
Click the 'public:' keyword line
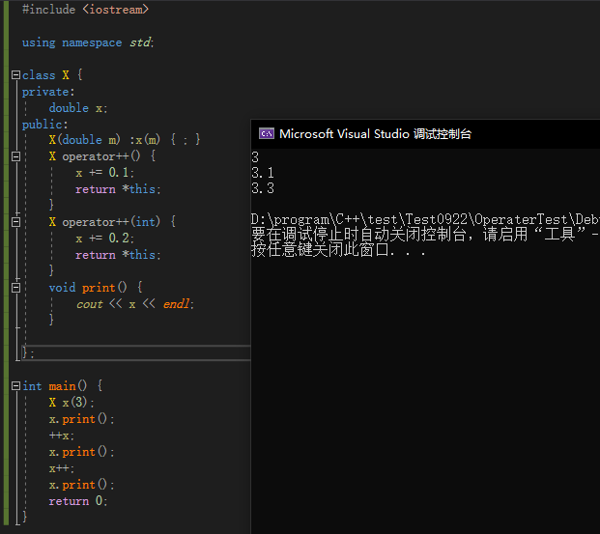(44, 125)
